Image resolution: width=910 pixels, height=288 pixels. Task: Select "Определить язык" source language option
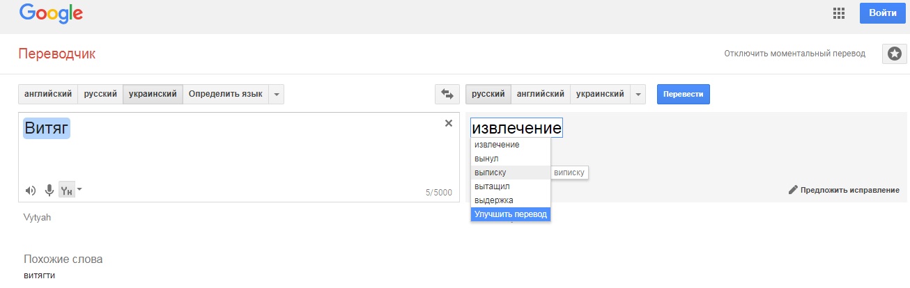(225, 94)
